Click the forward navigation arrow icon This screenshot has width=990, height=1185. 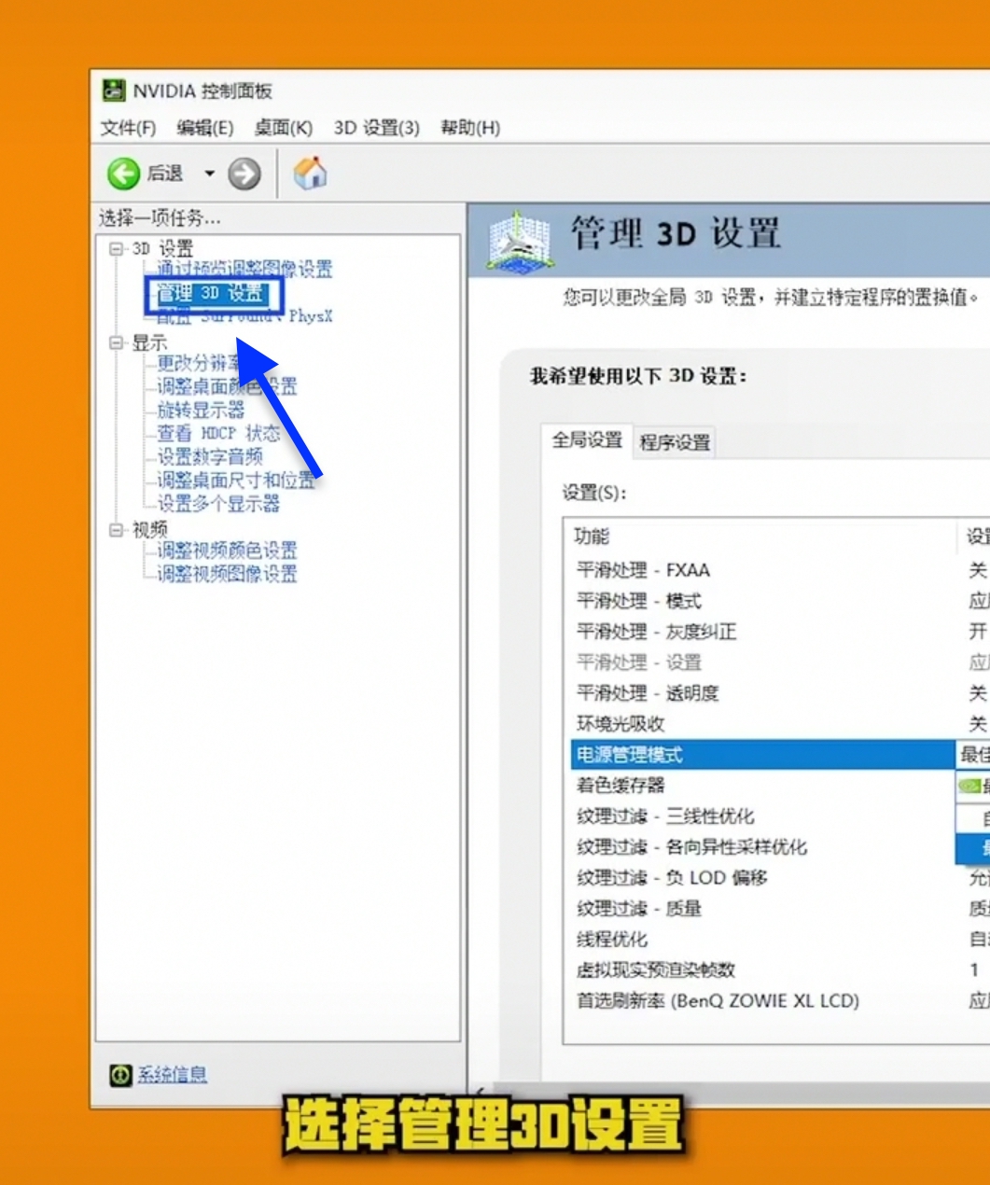[244, 174]
